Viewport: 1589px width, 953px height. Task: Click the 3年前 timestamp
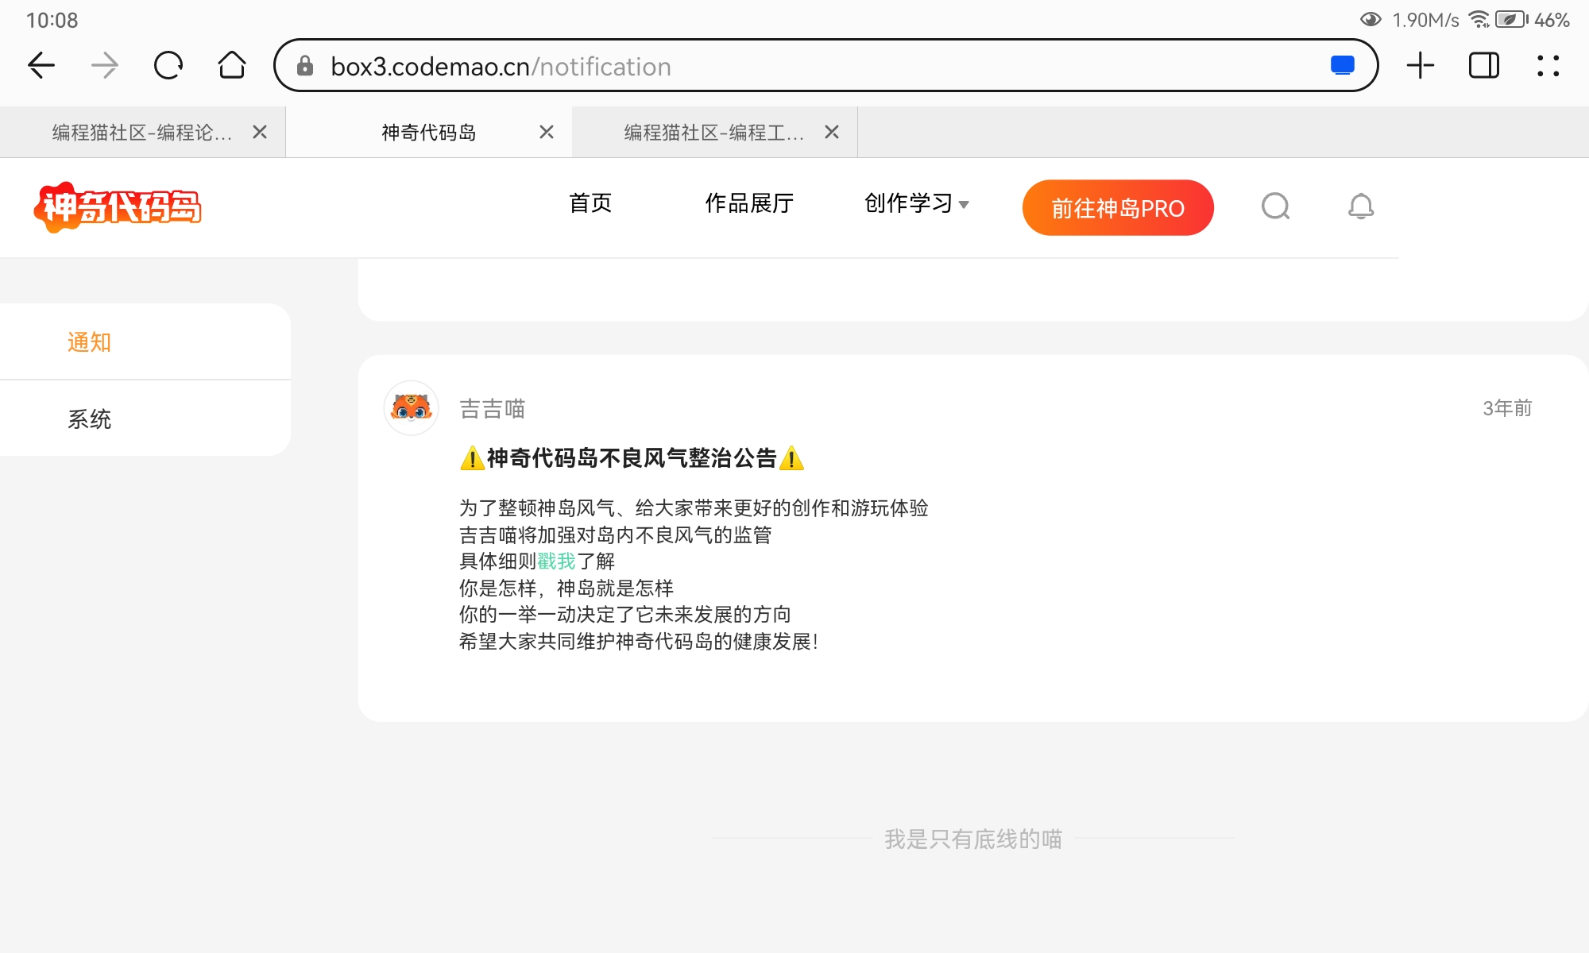pyautogui.click(x=1507, y=408)
